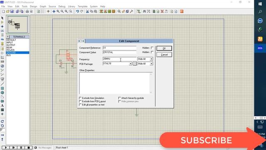Open the File menu
The image size is (266, 150).
point(3,6)
